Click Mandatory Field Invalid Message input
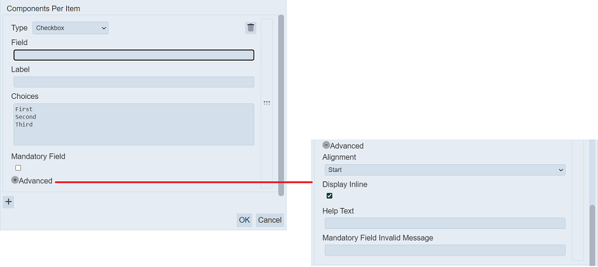This screenshot has height=267, width=598. pyautogui.click(x=444, y=250)
